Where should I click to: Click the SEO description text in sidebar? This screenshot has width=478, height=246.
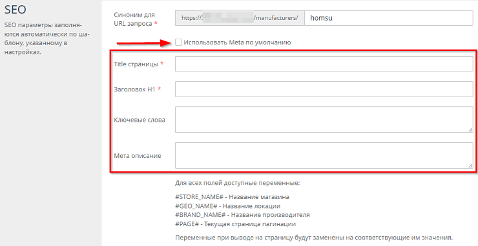tap(47, 38)
